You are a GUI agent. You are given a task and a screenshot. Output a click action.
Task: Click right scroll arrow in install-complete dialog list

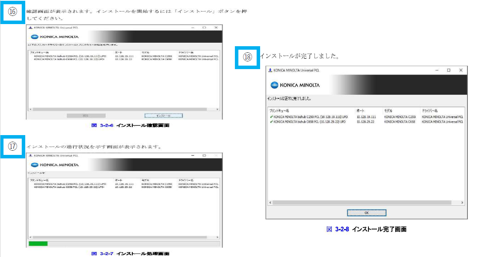pyautogui.click(x=462, y=203)
